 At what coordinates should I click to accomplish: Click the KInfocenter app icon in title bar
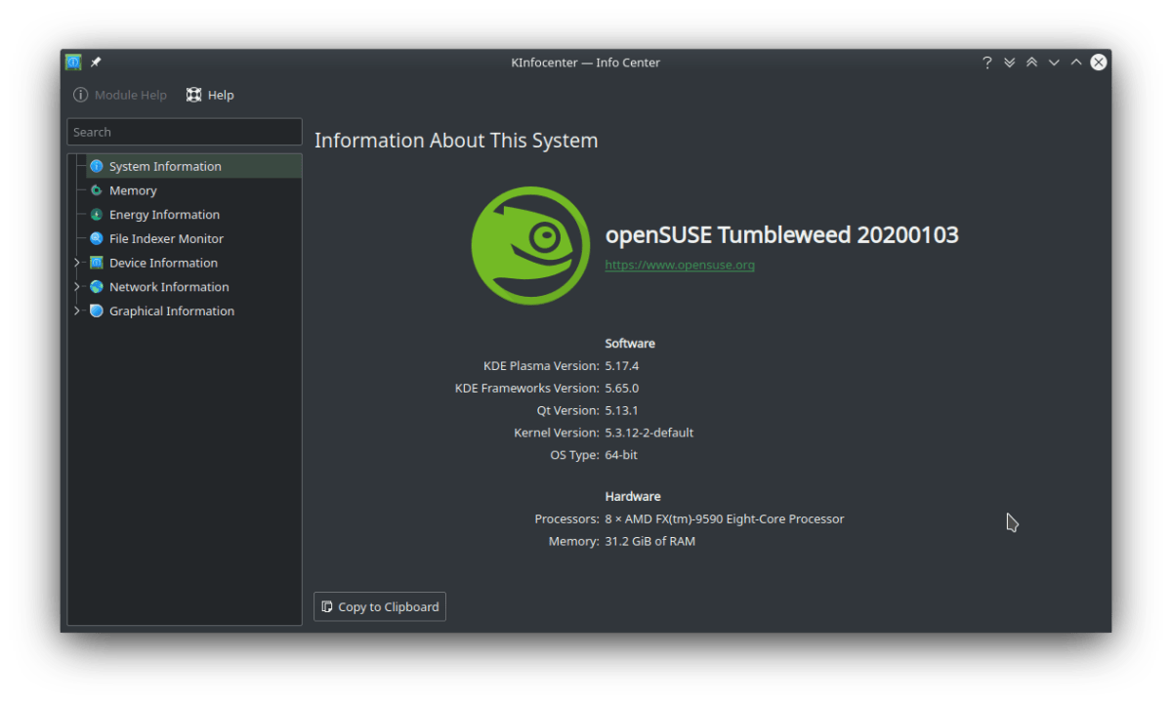73,62
